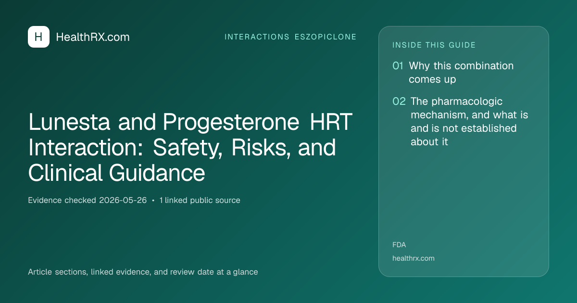The height and width of the screenshot is (303, 577).
Task: Open the HealthRX.com site name
Action: pyautogui.click(x=93, y=37)
